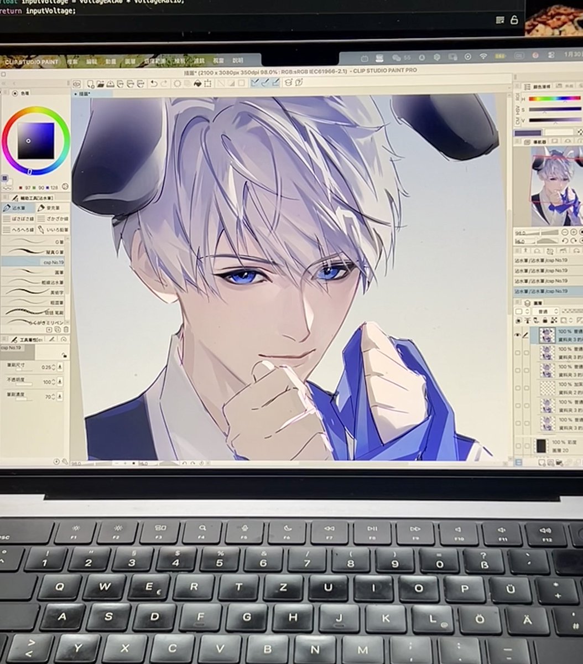Select the csp No.19 brush in list
The image size is (583, 664).
(32, 261)
